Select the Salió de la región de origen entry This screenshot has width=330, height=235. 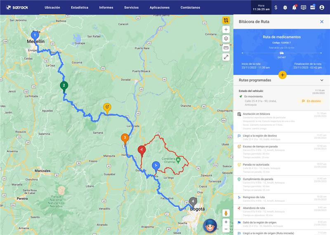coord(282,224)
